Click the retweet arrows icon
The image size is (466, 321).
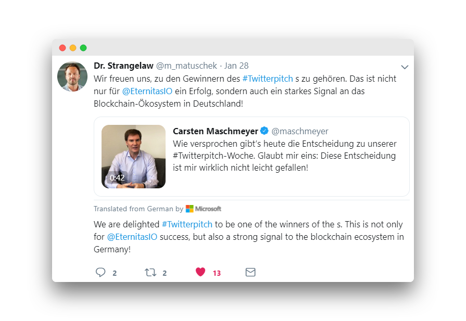150,272
